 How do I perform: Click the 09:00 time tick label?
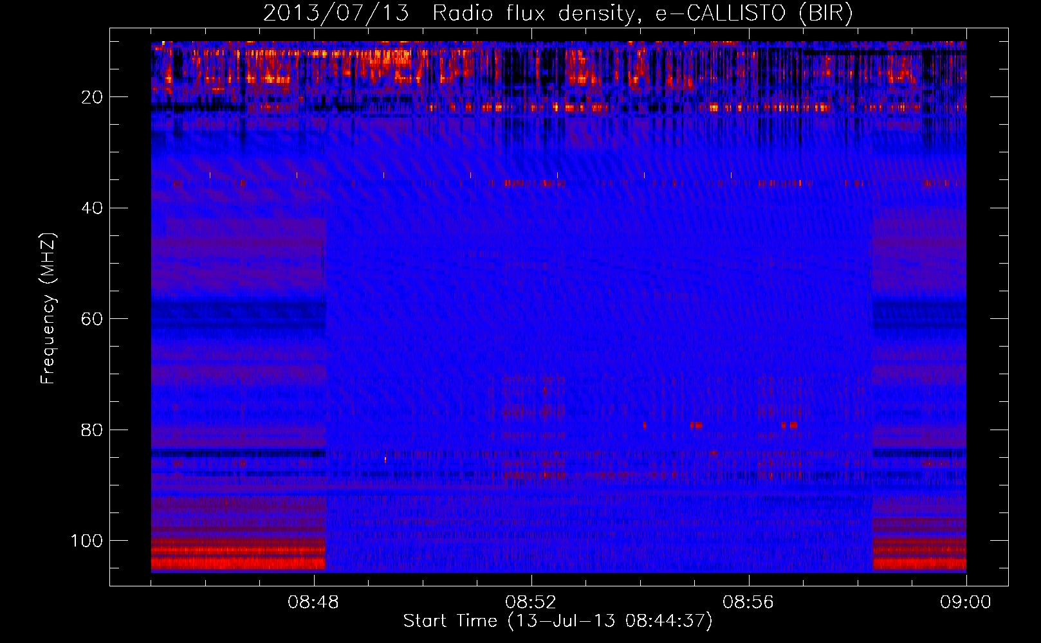click(x=966, y=602)
